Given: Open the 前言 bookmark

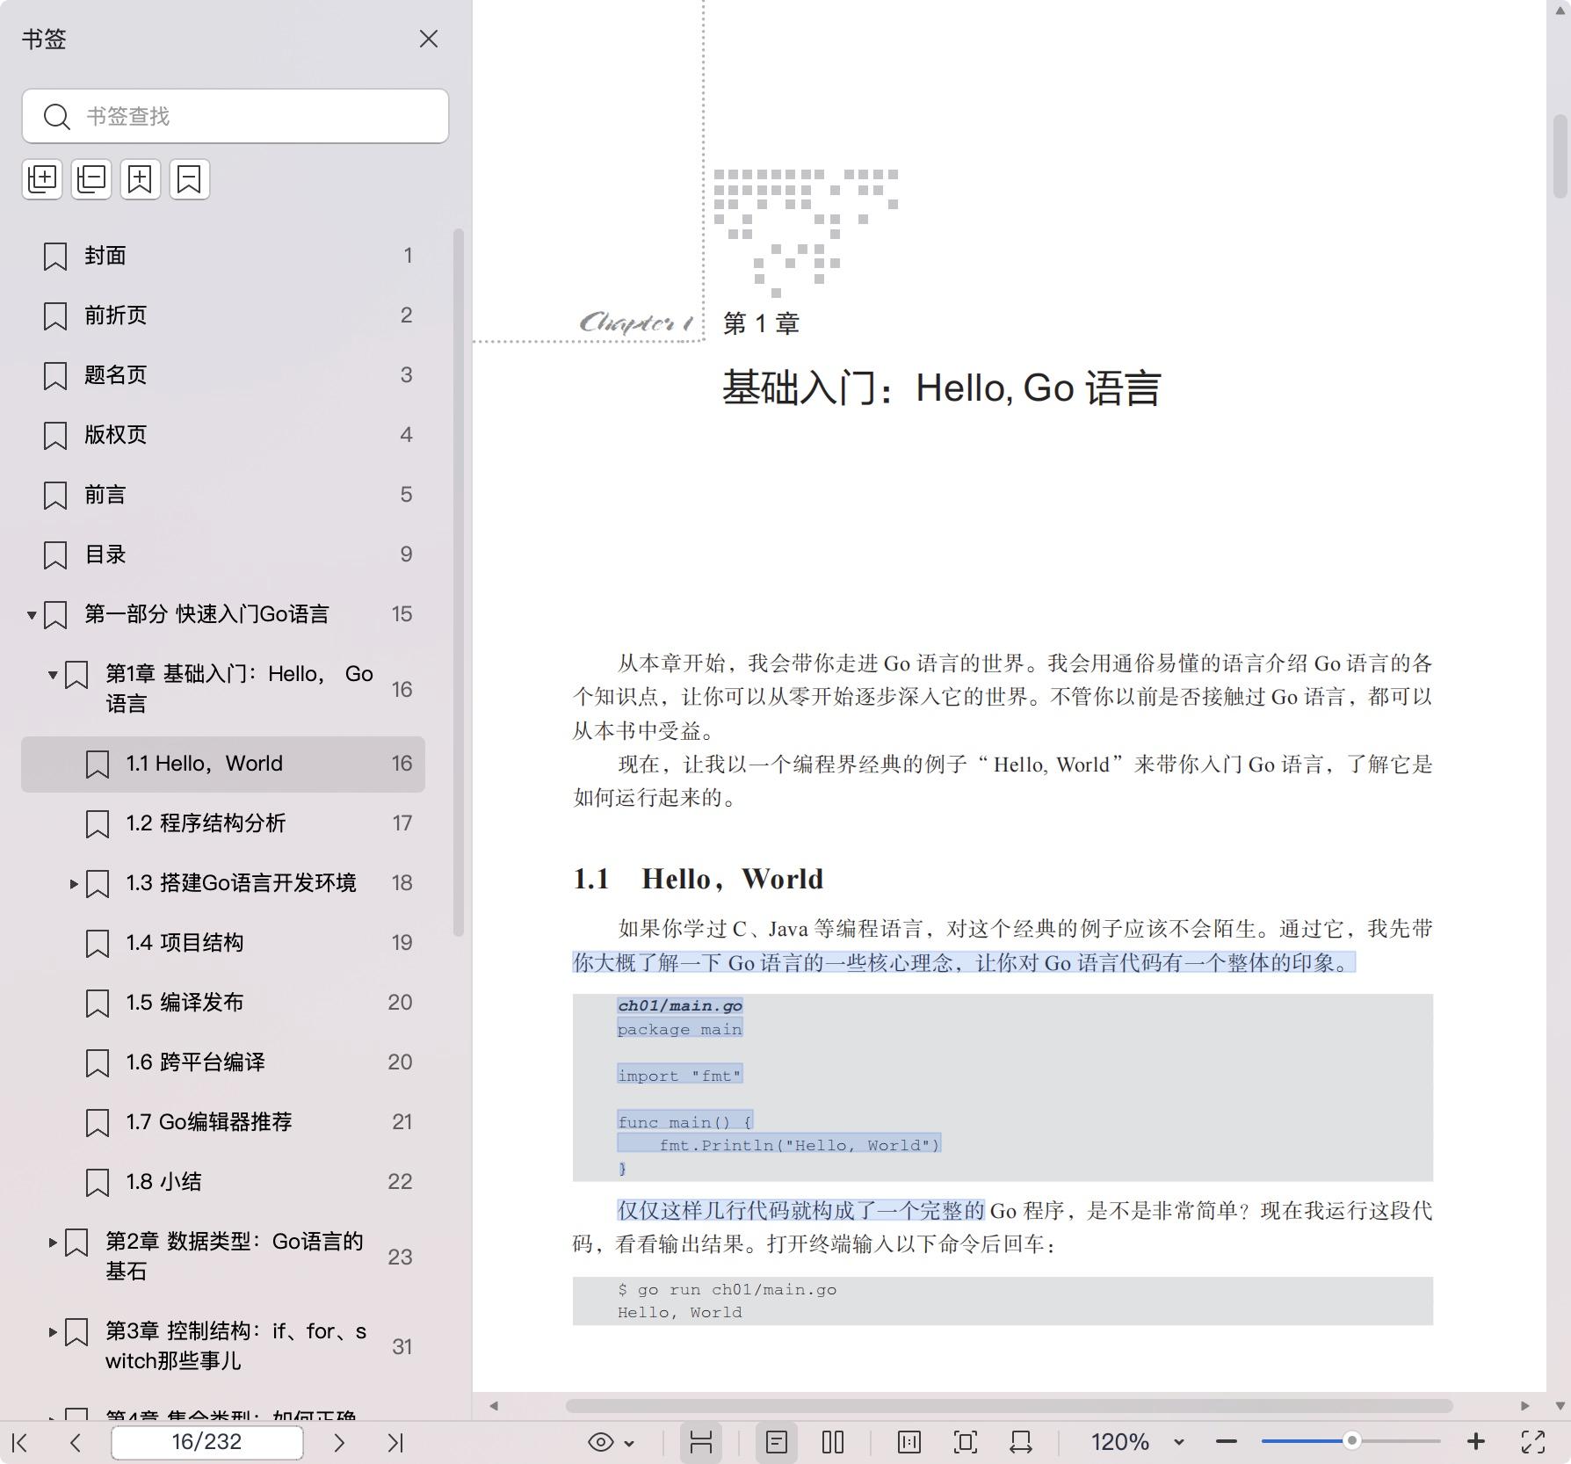Looking at the screenshot, I should 223,495.
